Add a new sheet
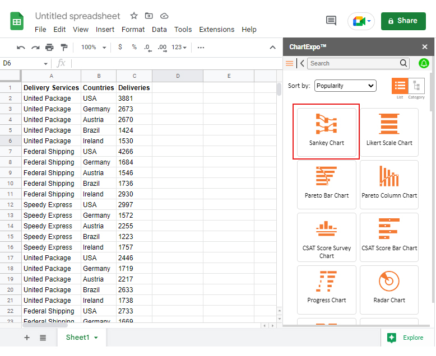 [x=27, y=338]
